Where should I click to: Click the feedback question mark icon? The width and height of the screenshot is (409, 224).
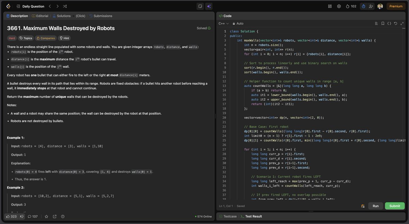click(63, 217)
